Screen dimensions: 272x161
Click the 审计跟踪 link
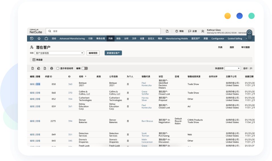coord(246,47)
